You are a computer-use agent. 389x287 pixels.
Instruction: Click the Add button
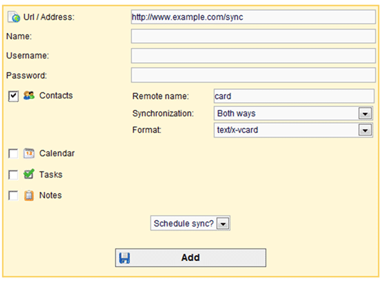pos(190,258)
